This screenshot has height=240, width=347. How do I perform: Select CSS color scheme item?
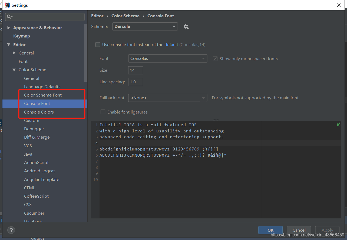[x=28, y=204]
